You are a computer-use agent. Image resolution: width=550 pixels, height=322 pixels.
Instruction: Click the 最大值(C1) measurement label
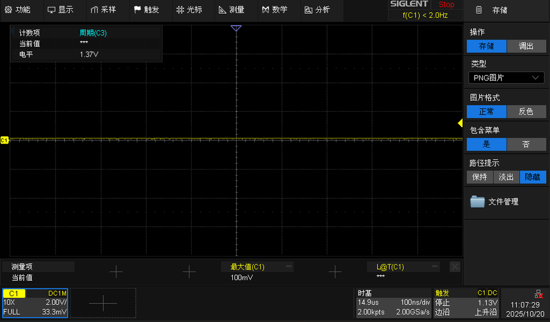point(247,267)
